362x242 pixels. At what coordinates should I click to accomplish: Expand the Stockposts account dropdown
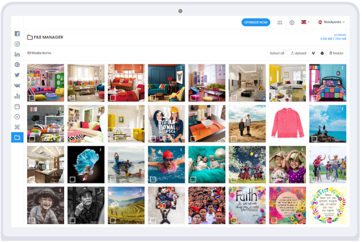coord(331,22)
